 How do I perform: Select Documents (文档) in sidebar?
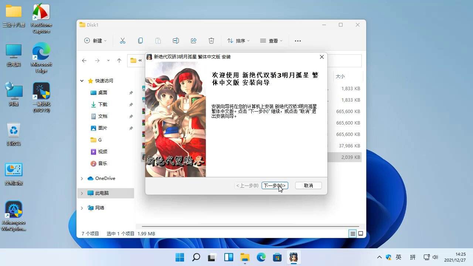click(103, 116)
